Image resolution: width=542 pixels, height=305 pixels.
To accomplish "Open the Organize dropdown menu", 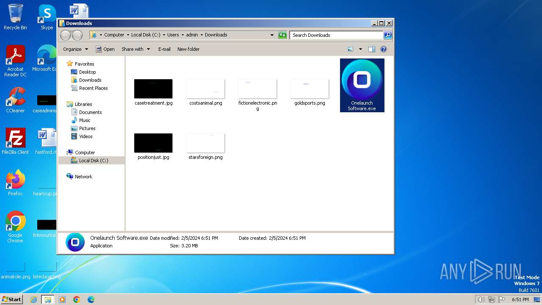I will click(75, 49).
